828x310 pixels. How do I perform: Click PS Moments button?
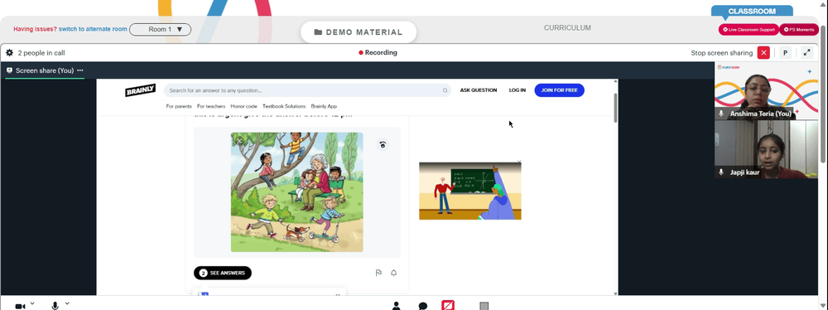(x=799, y=30)
